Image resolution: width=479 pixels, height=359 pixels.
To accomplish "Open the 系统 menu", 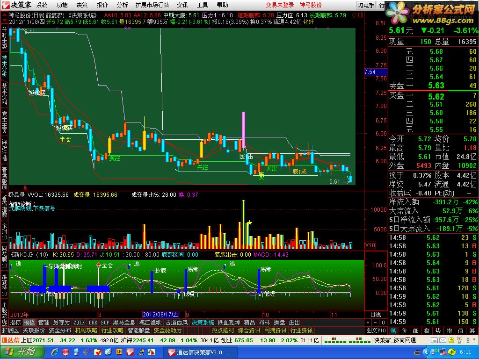I will pyautogui.click(x=42, y=5).
